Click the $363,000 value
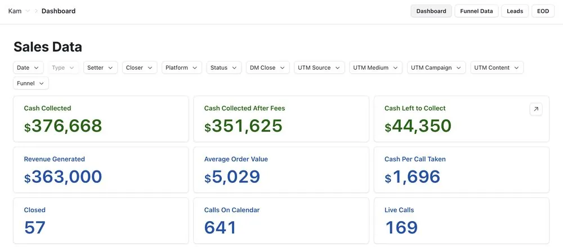 [63, 177]
